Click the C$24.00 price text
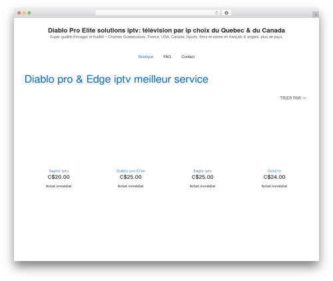This screenshot has height=281, width=333. [274, 177]
